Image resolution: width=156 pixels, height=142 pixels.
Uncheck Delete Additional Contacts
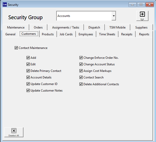tap(81, 84)
